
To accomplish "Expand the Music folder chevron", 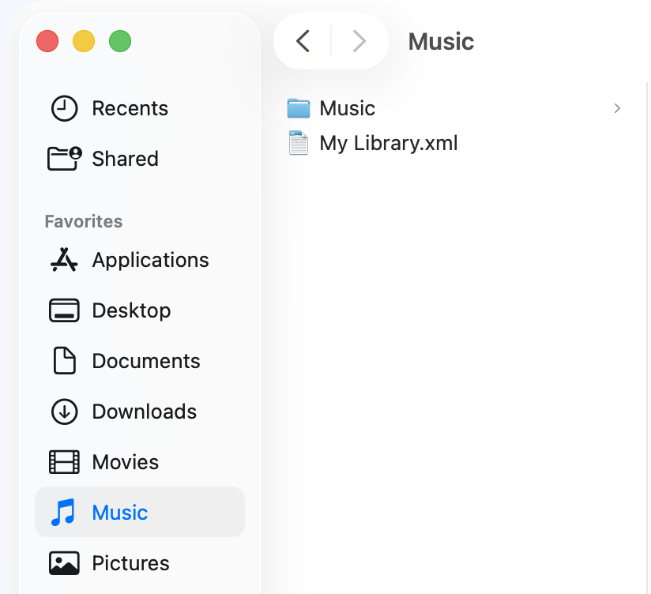I will (x=617, y=108).
